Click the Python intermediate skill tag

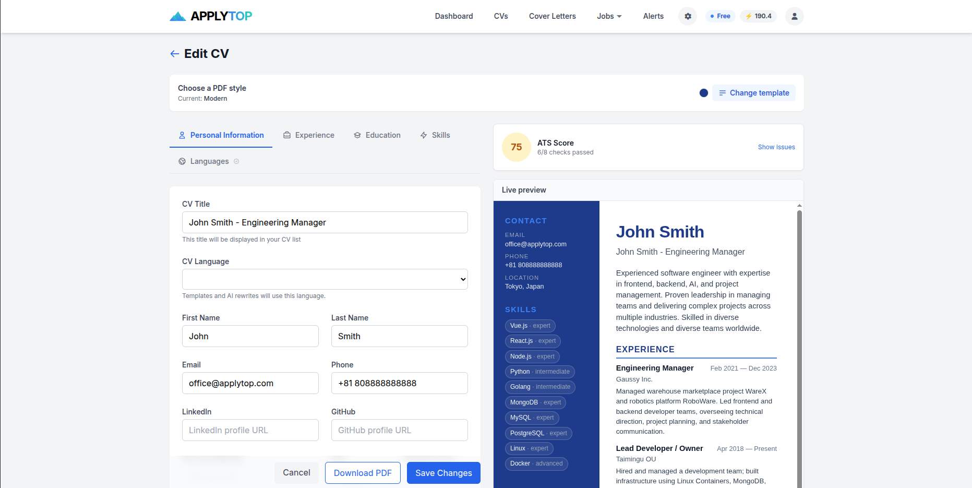tap(540, 372)
